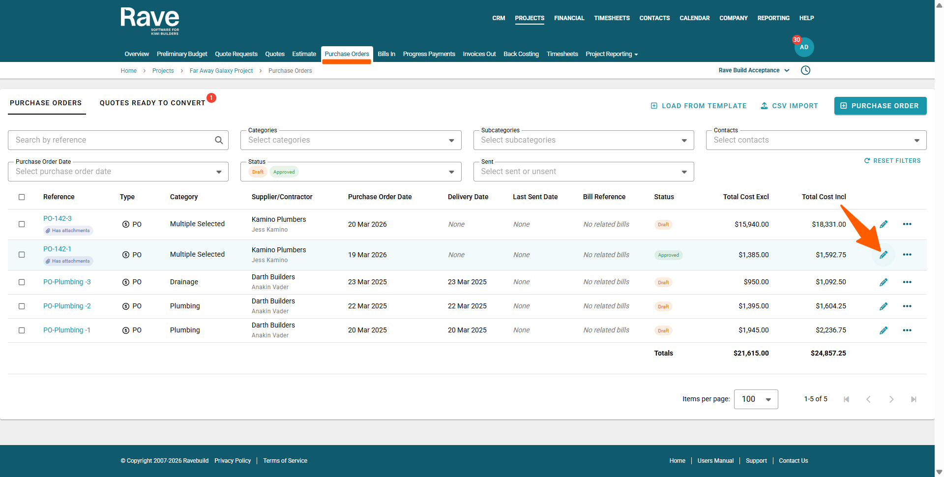Click the search magnifier icon
The height and width of the screenshot is (477, 944).
[219, 140]
